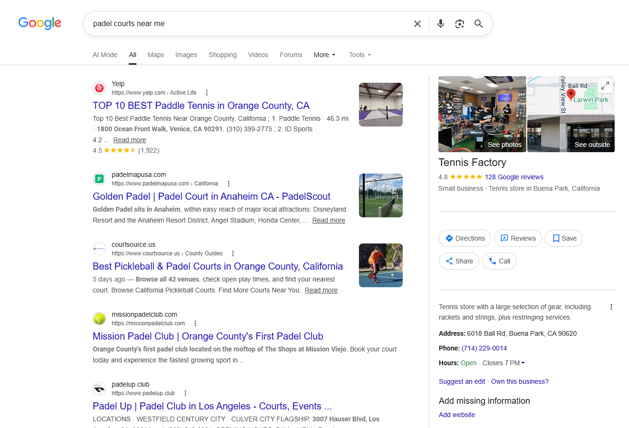Open Best Pickleball & Padel Courts result
The width and height of the screenshot is (629, 428).
[218, 266]
